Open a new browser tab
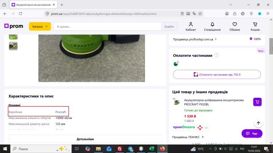 [61, 5]
